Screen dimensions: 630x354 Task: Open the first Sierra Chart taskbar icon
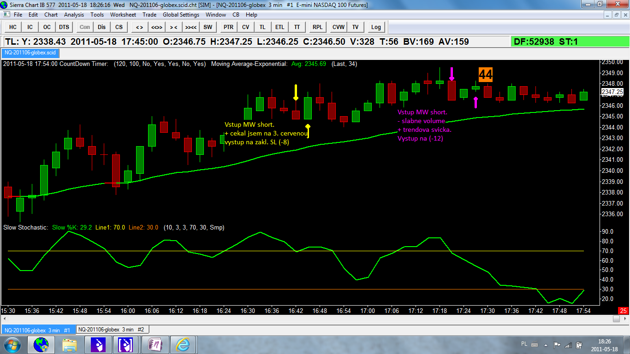coord(98,344)
